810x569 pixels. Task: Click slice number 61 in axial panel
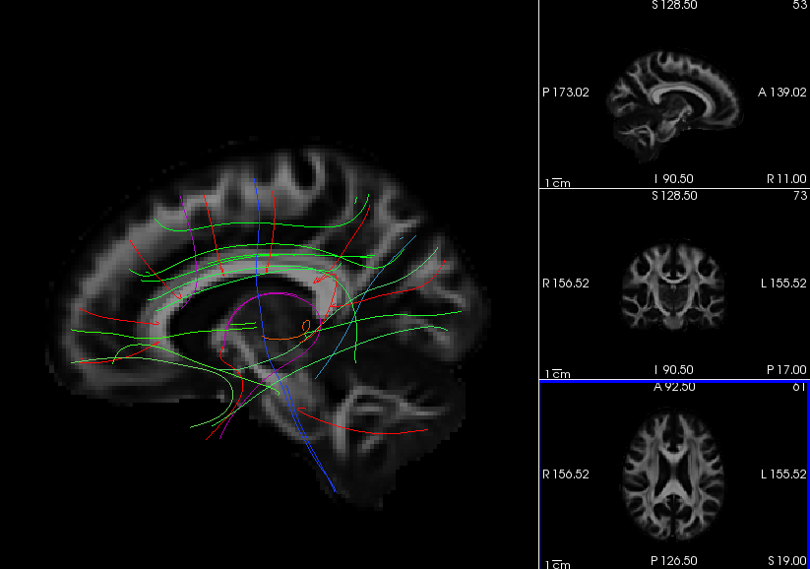pos(799,388)
